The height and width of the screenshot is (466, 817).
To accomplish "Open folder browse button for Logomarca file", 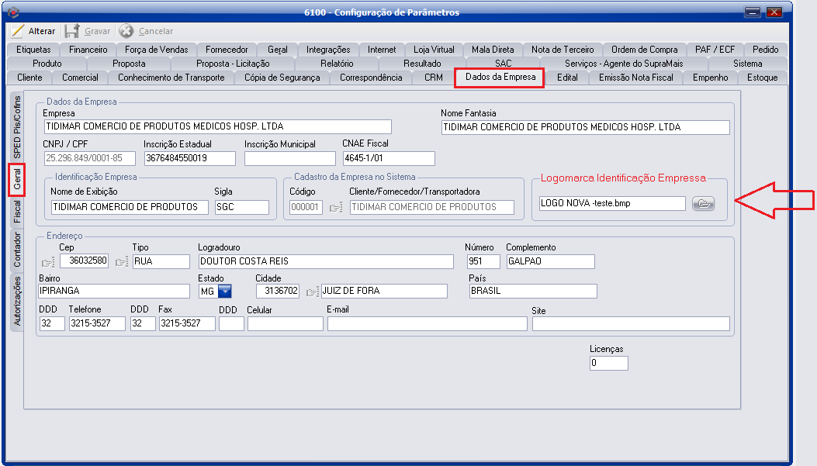I will (x=703, y=204).
